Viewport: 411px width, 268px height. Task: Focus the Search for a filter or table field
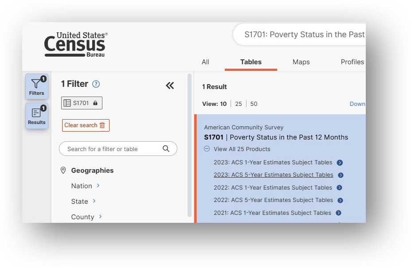click(118, 149)
